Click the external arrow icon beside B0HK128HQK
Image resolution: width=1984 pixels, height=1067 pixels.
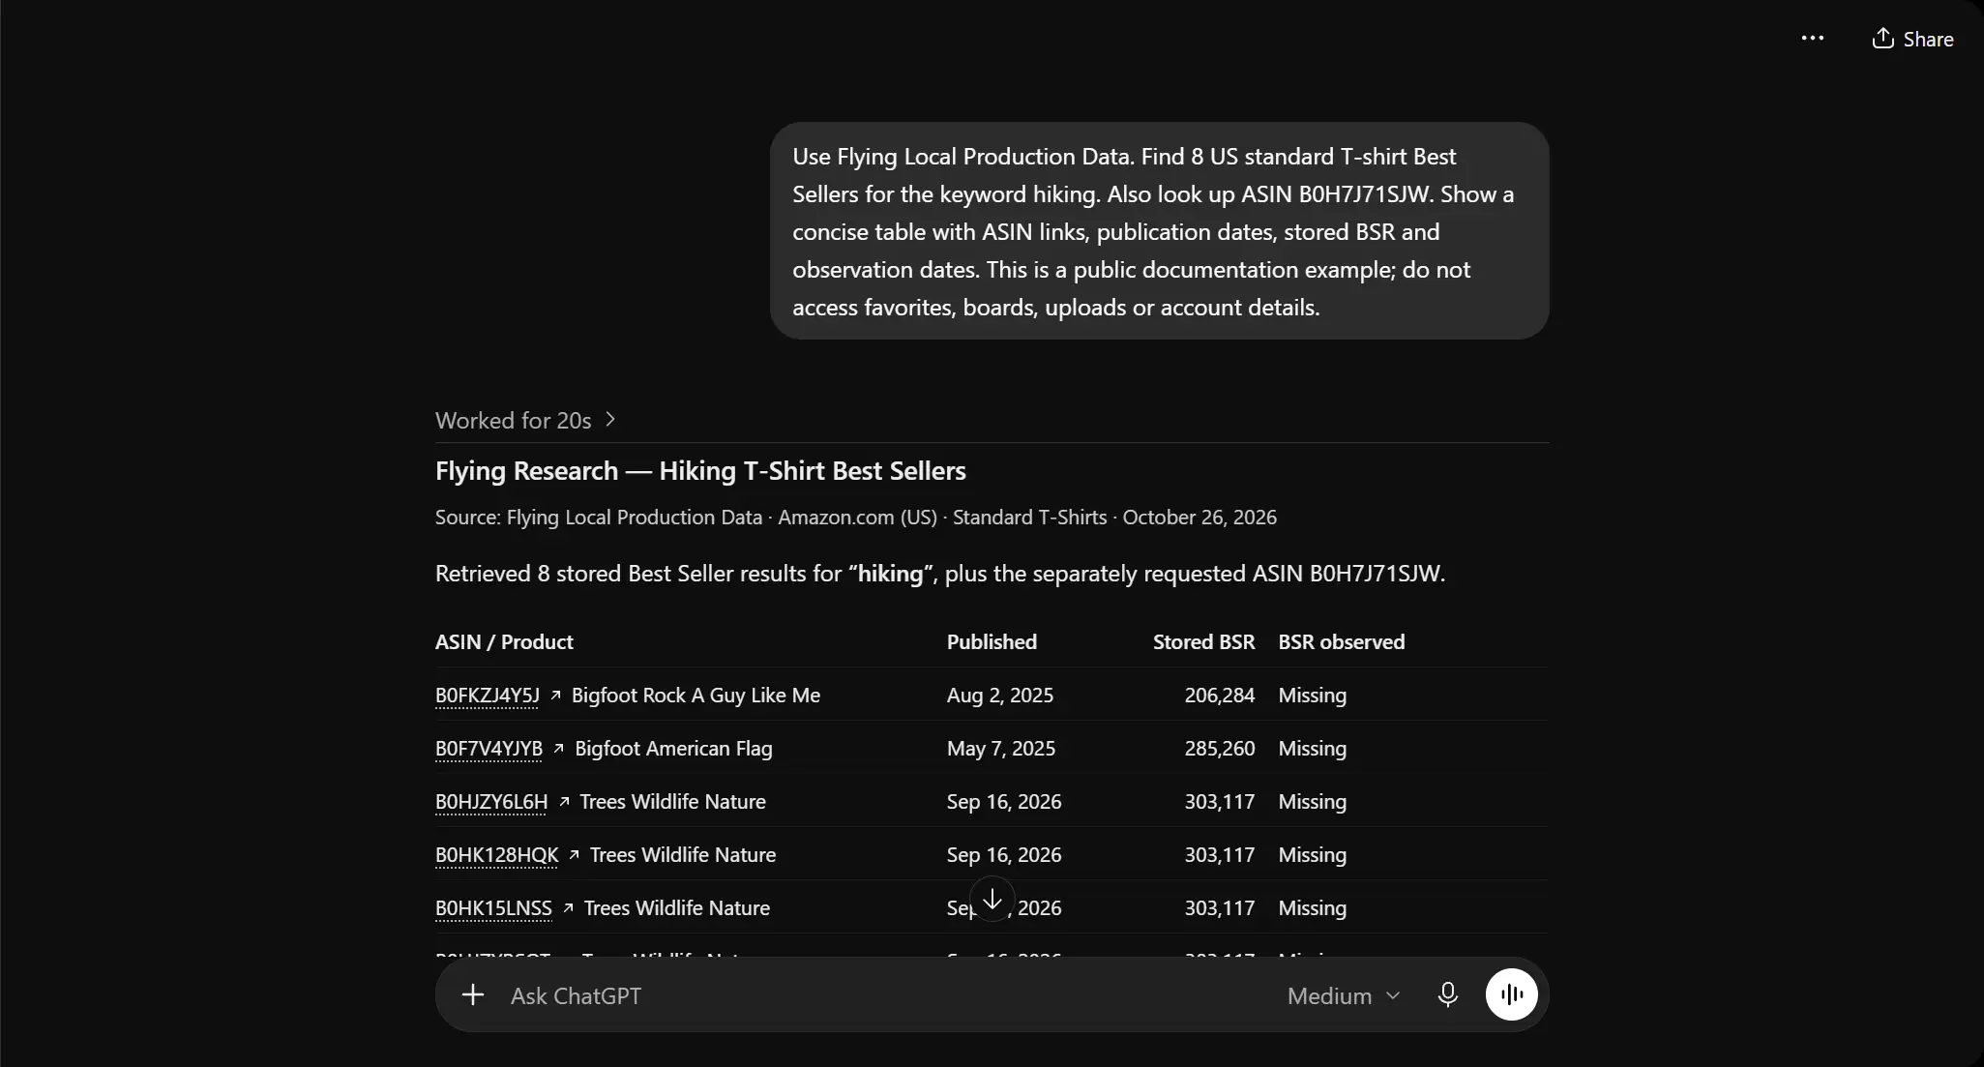pos(574,854)
